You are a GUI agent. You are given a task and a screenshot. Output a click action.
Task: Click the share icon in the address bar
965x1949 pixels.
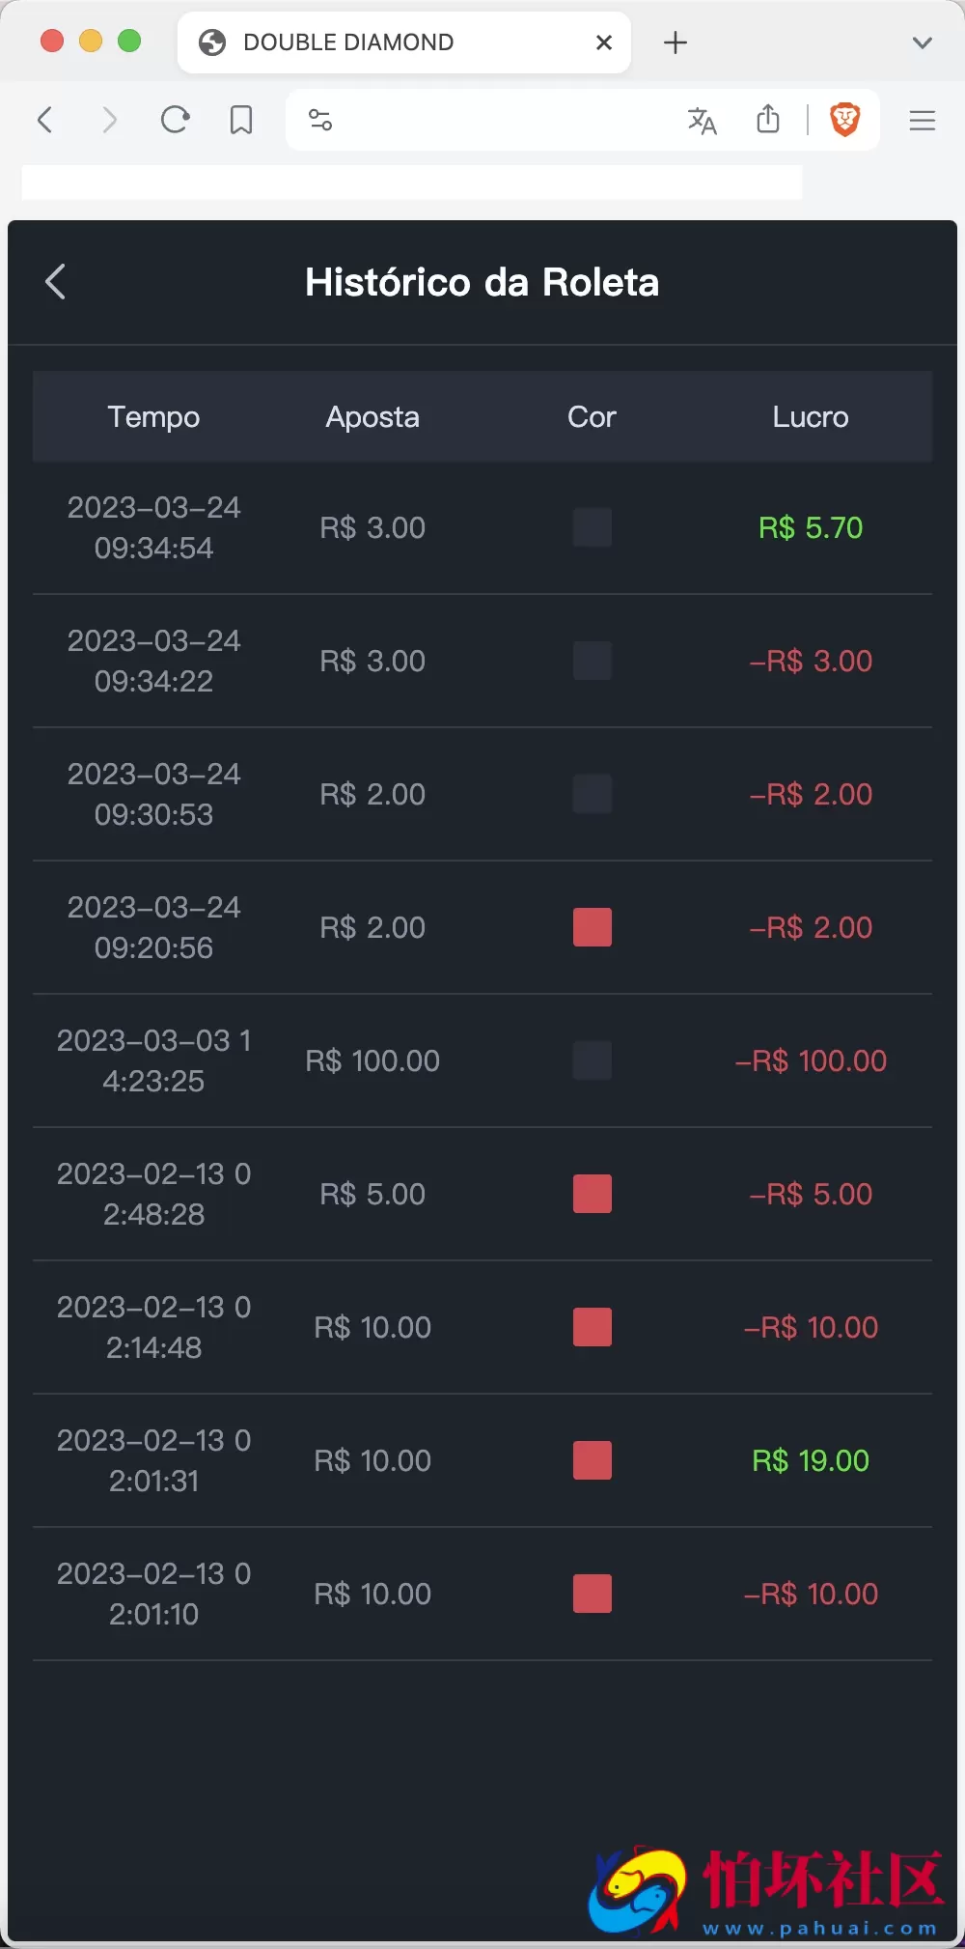click(768, 120)
